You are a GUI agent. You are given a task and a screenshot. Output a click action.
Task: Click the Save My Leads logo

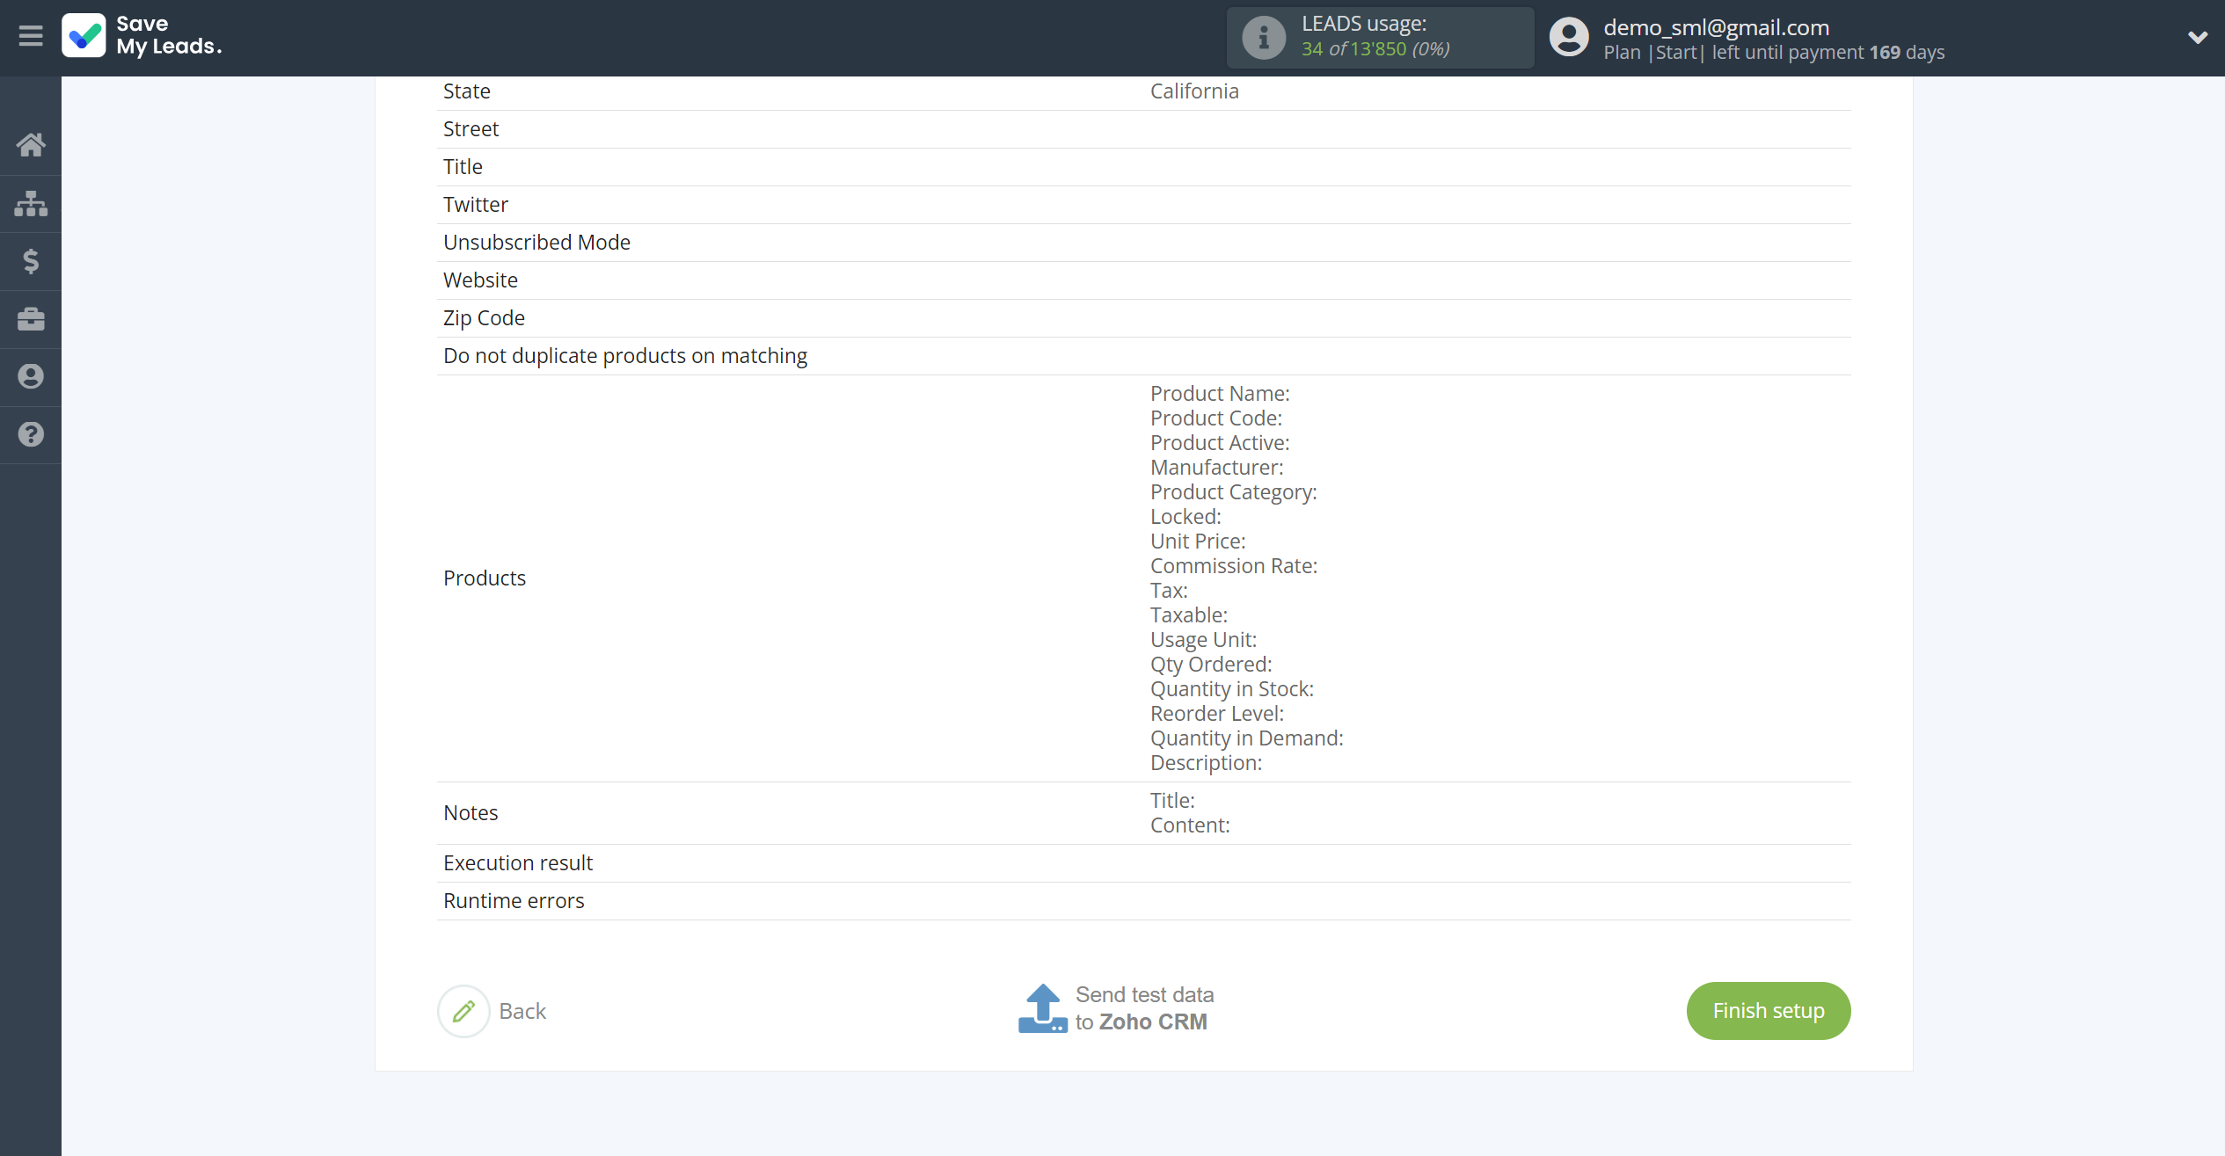142,36
